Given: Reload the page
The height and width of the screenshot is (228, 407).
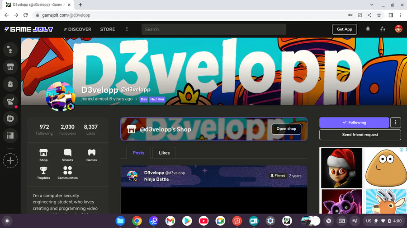Looking at the screenshot, I should pos(25,15).
